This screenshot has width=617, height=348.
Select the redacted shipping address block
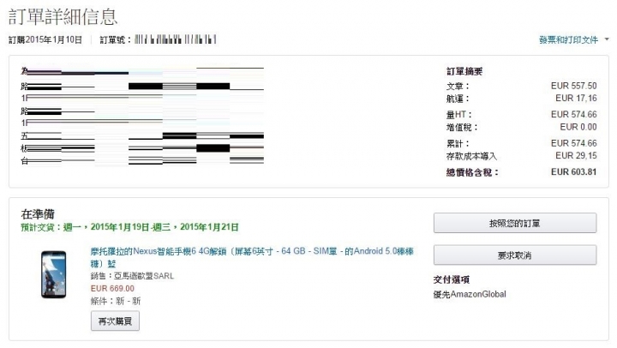click(x=142, y=116)
